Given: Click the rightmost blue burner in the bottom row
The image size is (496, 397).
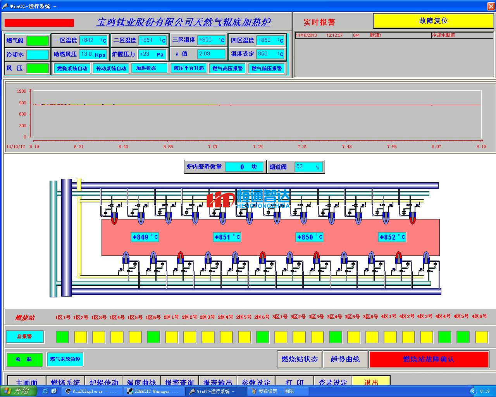Looking at the screenshot, I should coord(426,257).
